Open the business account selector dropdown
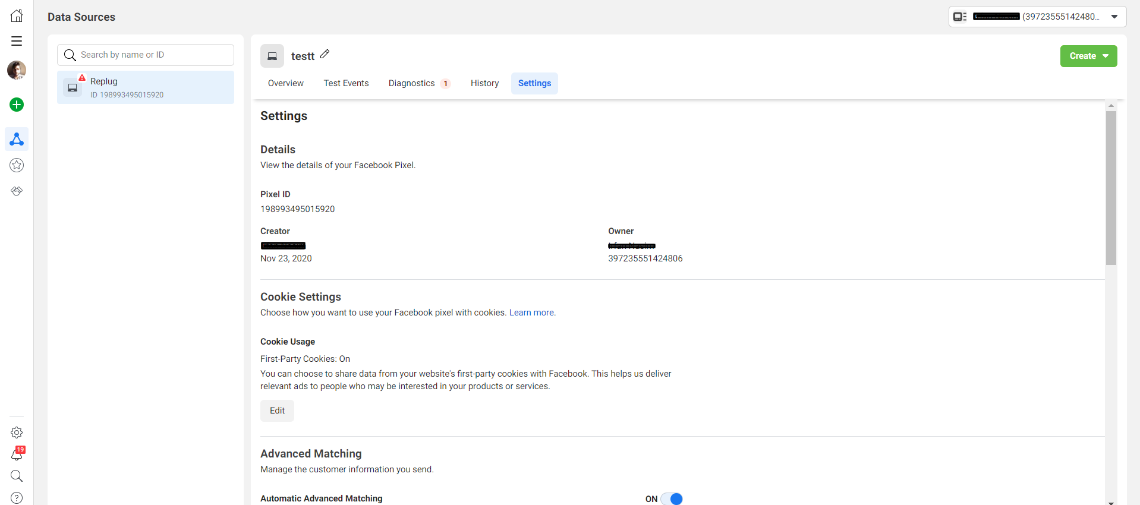Image resolution: width=1140 pixels, height=505 pixels. (x=1037, y=17)
